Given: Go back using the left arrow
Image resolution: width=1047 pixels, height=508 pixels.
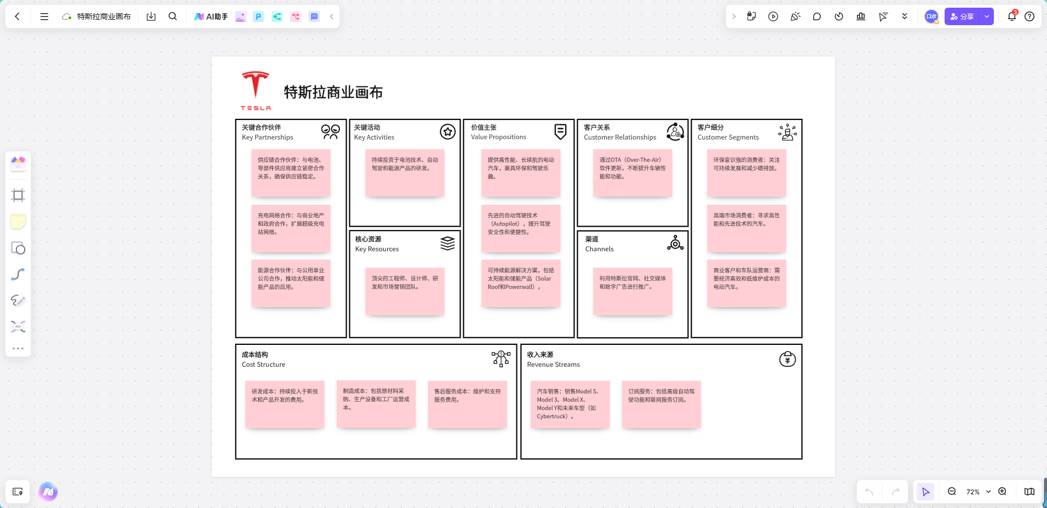Looking at the screenshot, I should tap(18, 16).
